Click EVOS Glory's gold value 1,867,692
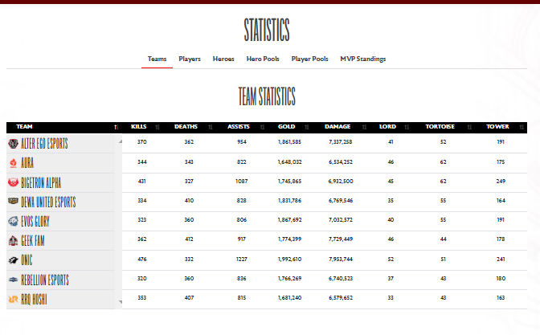This screenshot has height=335, width=540. tap(289, 220)
